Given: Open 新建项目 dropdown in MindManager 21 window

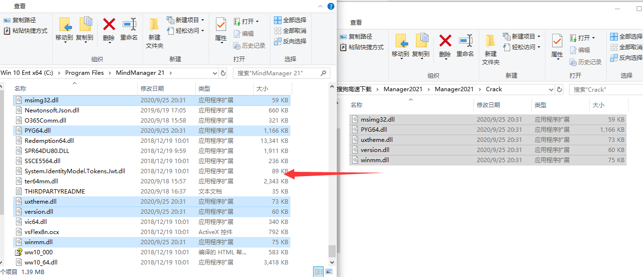Looking at the screenshot, I should (186, 20).
